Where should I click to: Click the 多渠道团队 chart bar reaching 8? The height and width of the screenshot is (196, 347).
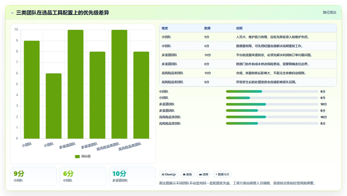(x=98, y=95)
